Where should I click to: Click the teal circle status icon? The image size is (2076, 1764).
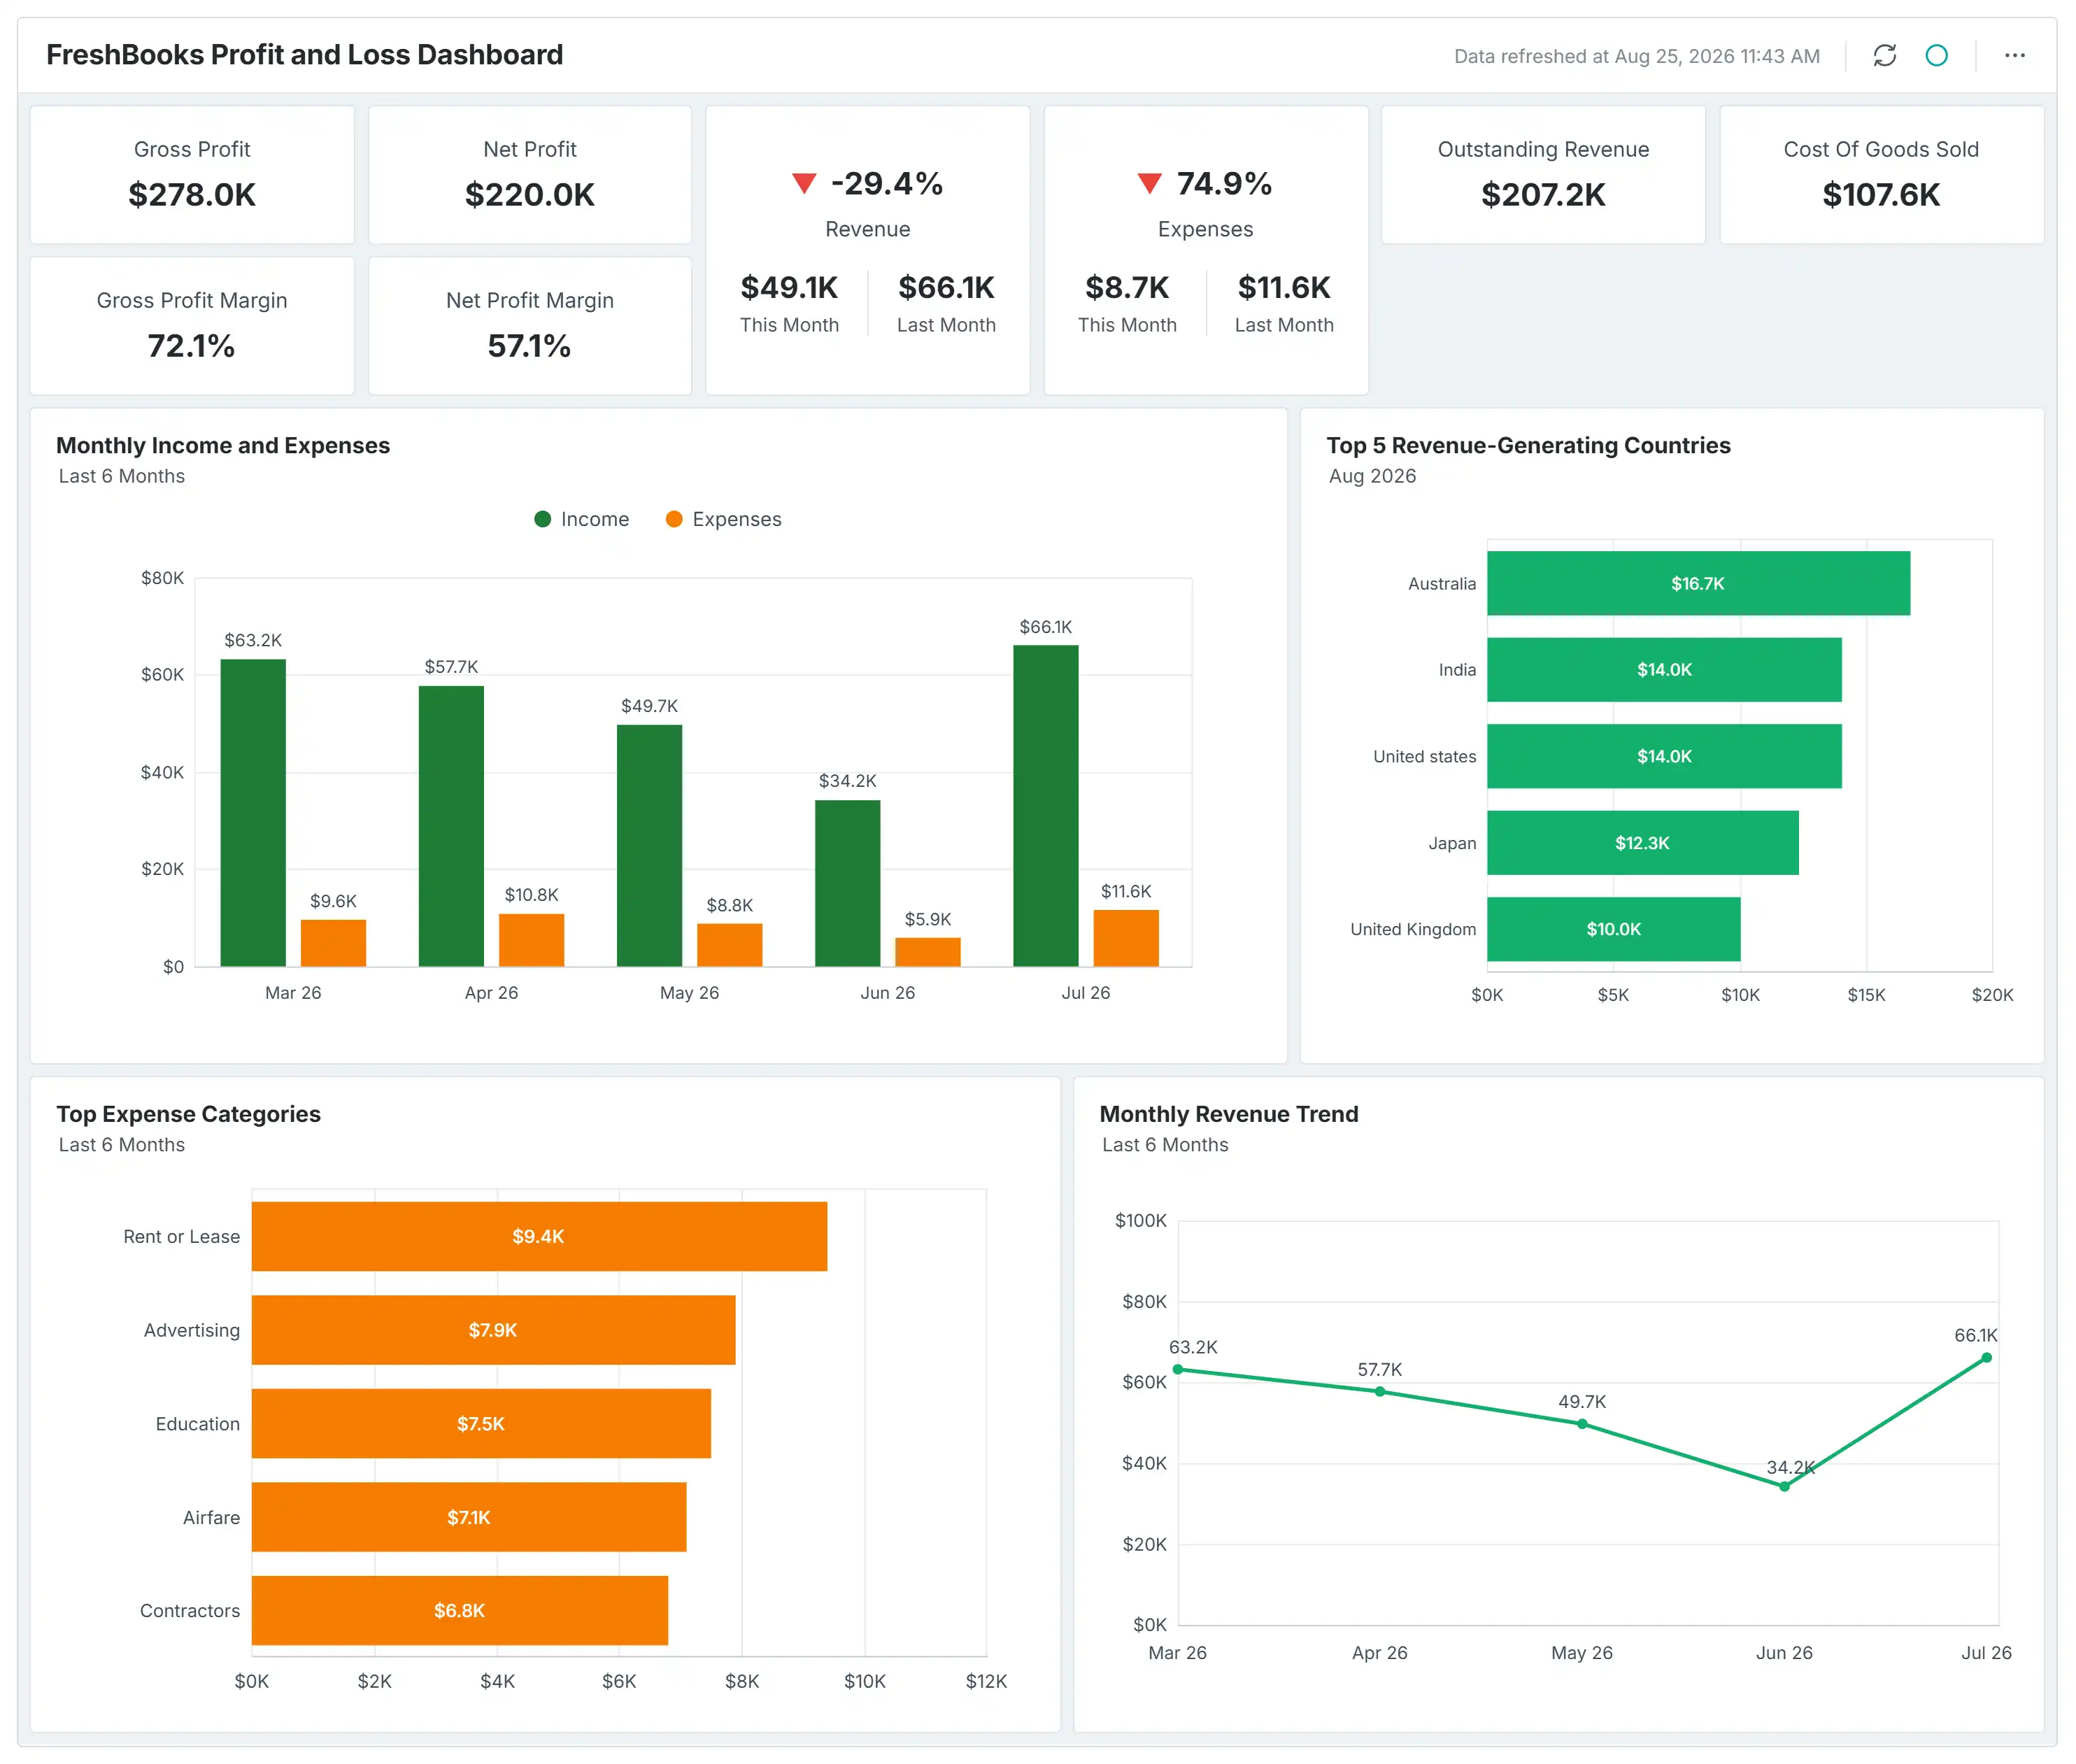coord(1936,56)
